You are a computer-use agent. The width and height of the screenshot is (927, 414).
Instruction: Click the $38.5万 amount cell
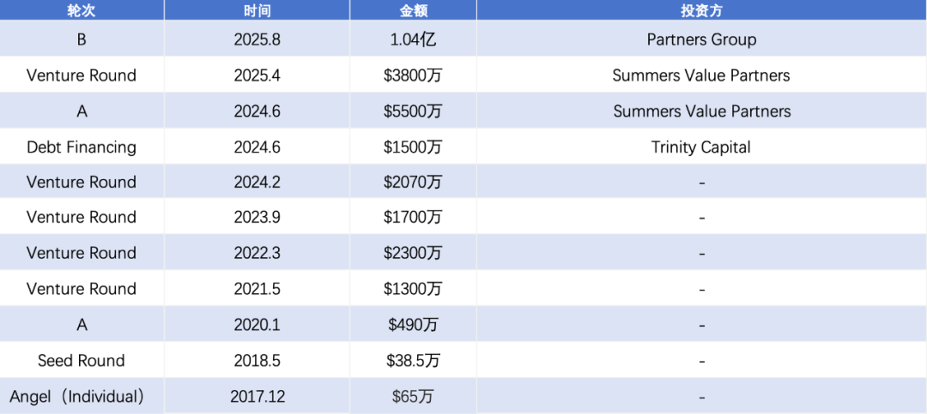click(413, 360)
